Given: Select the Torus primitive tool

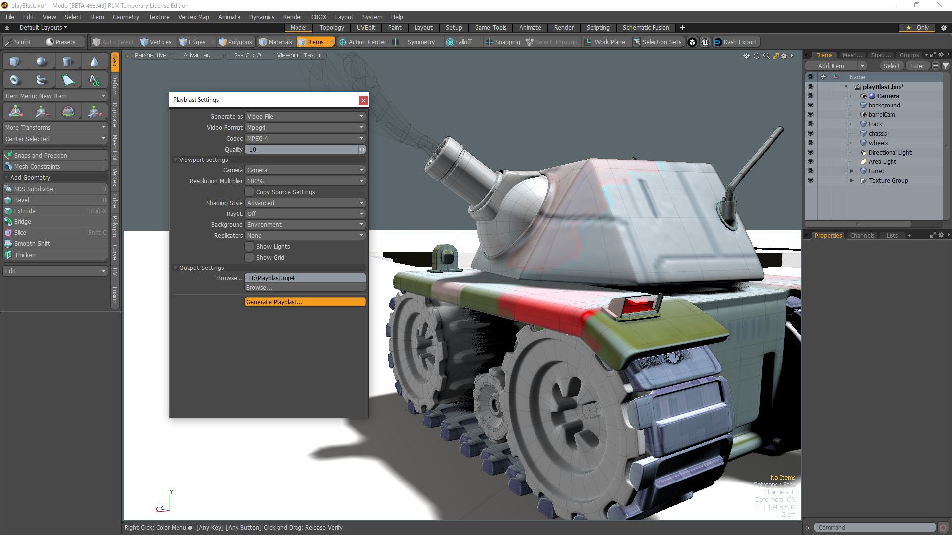Looking at the screenshot, I should tap(15, 80).
